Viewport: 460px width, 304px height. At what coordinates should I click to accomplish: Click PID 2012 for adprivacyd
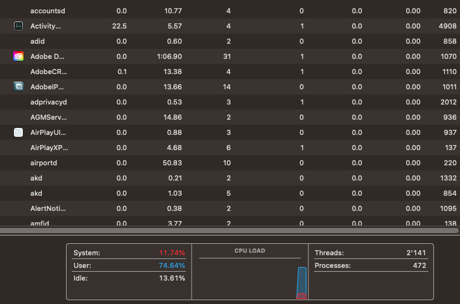coord(449,102)
